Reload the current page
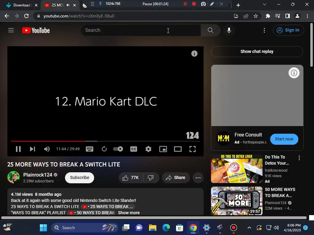 click(26, 16)
